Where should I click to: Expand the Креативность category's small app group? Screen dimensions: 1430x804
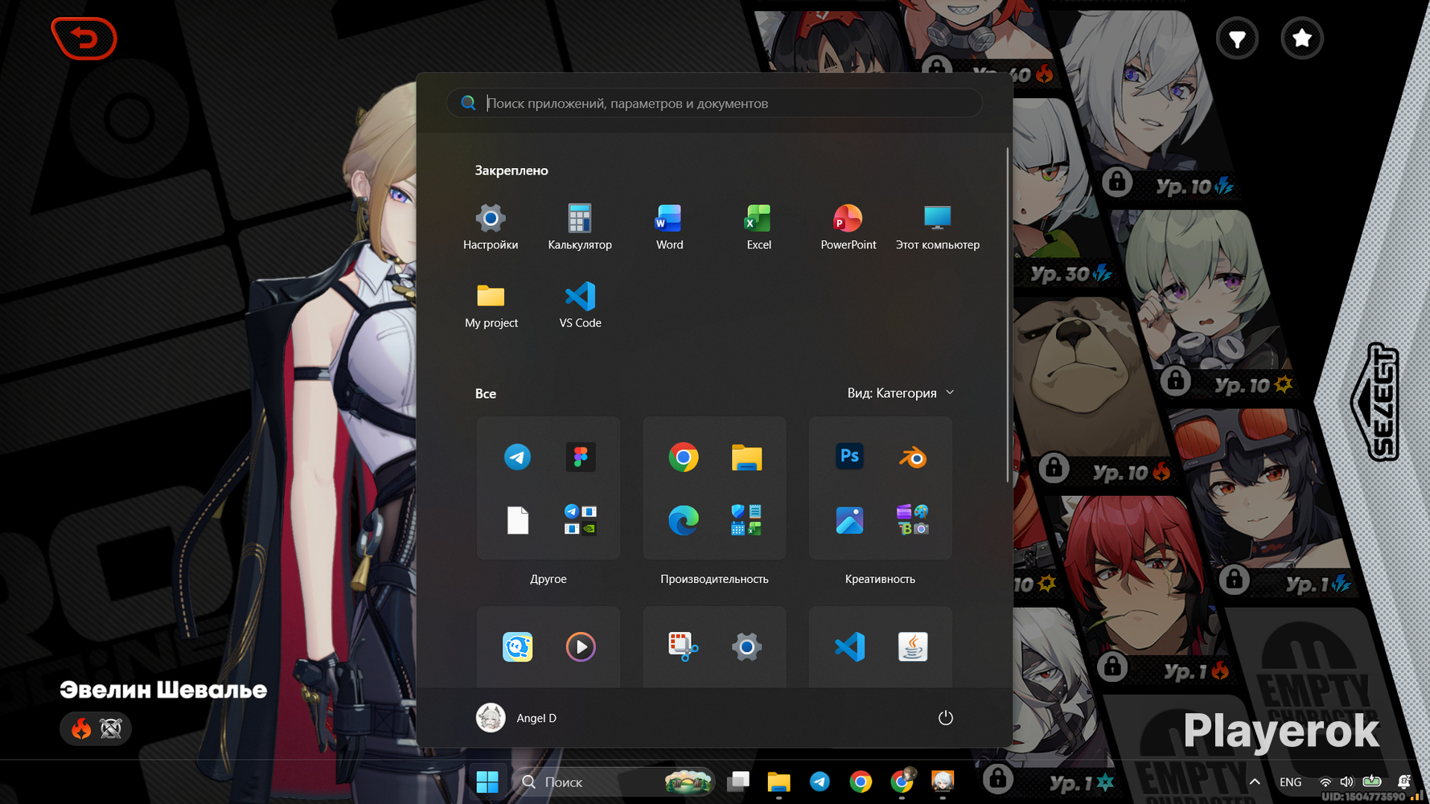(x=912, y=520)
